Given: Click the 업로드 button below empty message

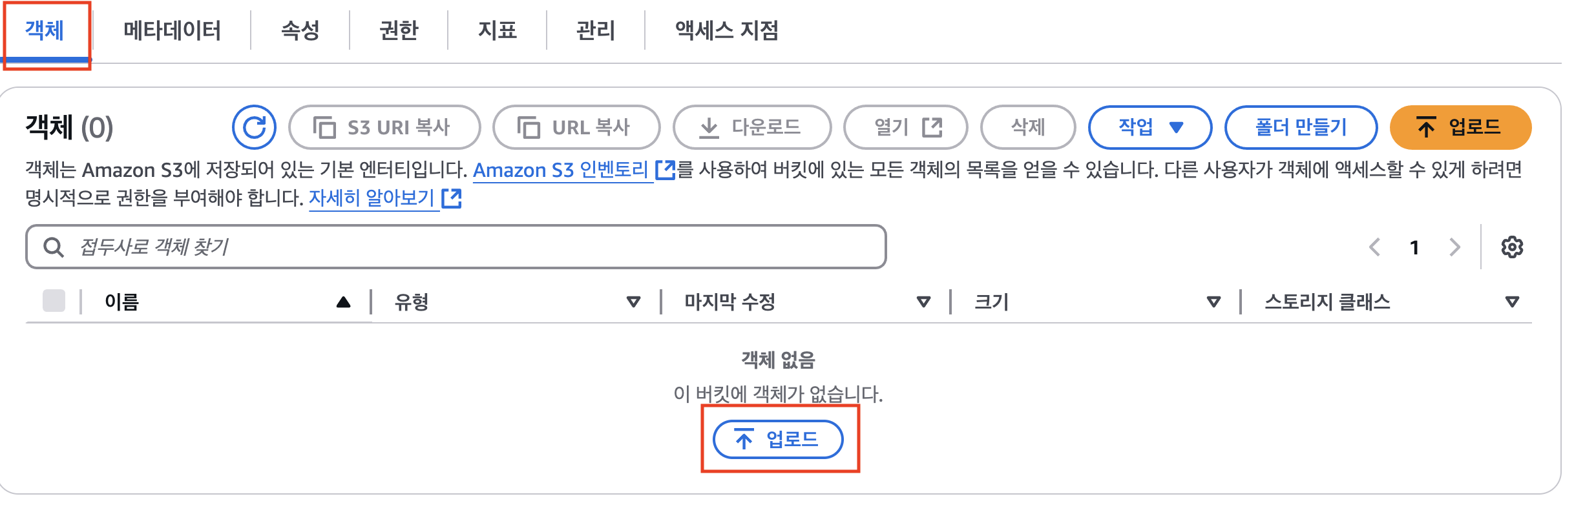Looking at the screenshot, I should click(777, 440).
